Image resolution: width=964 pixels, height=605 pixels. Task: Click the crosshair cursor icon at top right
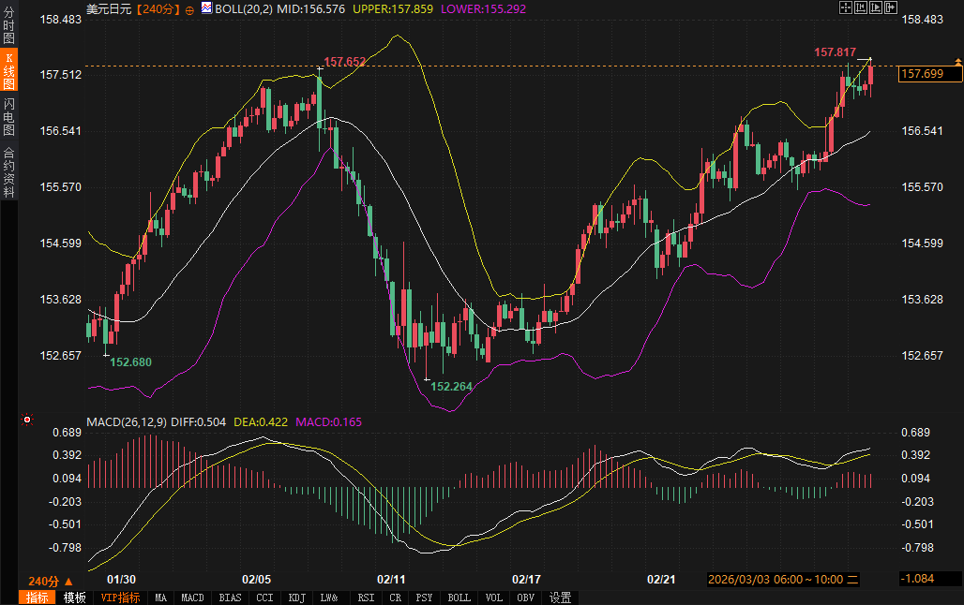(845, 7)
